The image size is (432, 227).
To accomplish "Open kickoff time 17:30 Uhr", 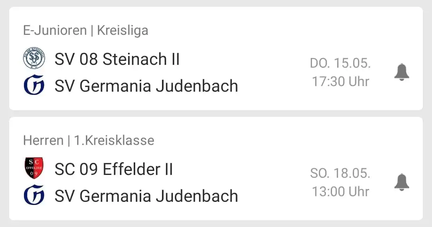I will point(340,81).
